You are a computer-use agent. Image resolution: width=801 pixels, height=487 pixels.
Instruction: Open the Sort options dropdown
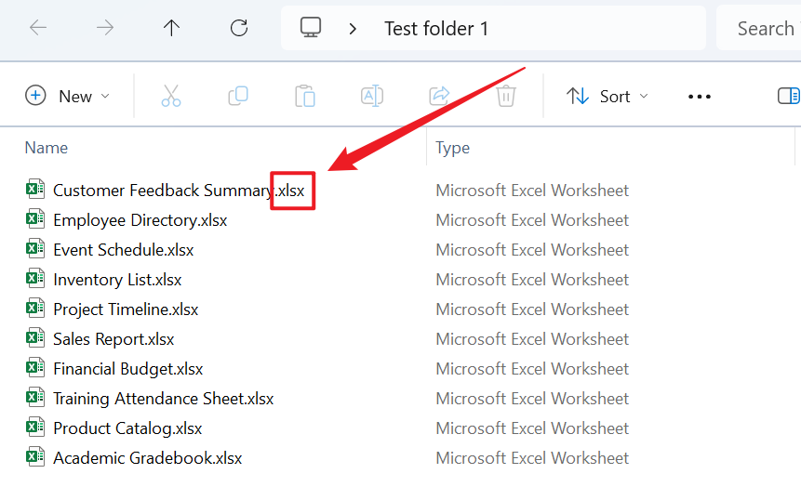[x=607, y=96]
